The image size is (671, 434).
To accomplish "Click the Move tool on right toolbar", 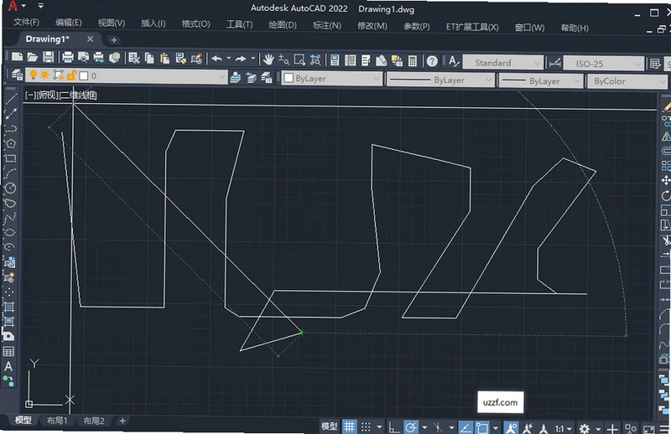I will click(665, 180).
